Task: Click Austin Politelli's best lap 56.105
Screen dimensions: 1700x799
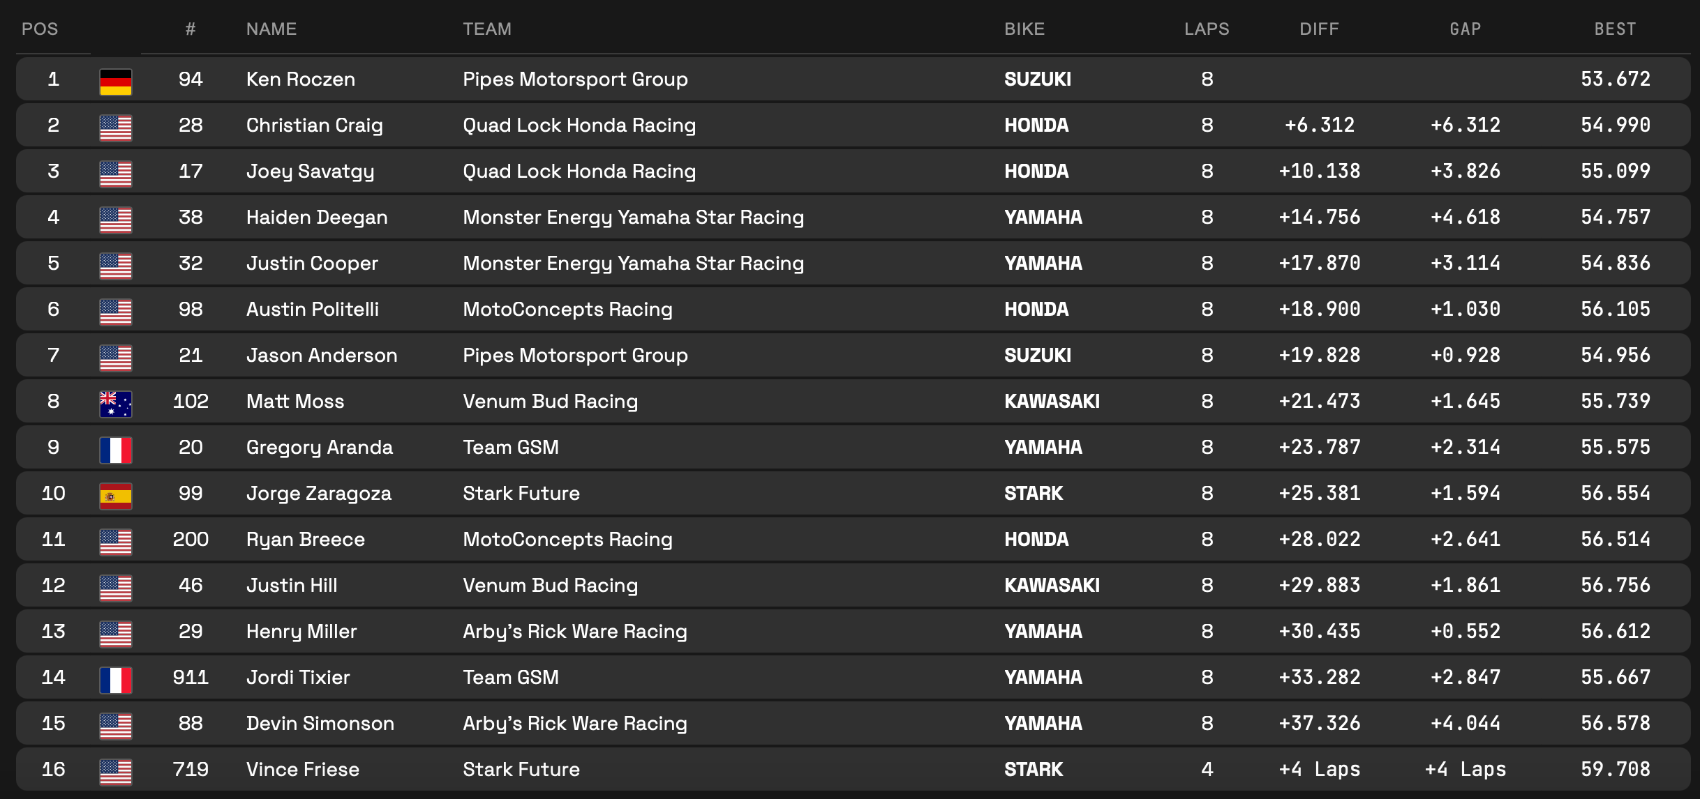Action: (x=1615, y=310)
